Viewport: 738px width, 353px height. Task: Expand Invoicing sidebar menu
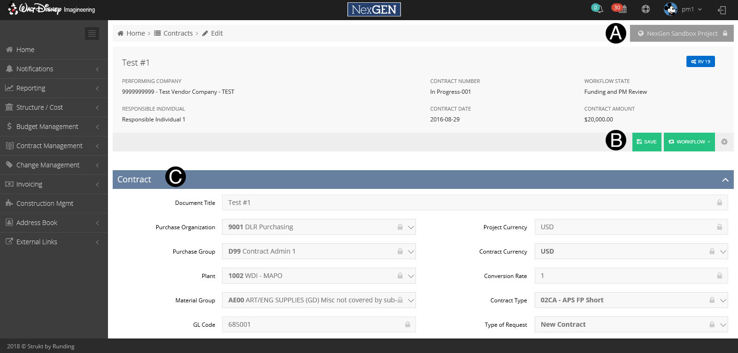pos(29,184)
